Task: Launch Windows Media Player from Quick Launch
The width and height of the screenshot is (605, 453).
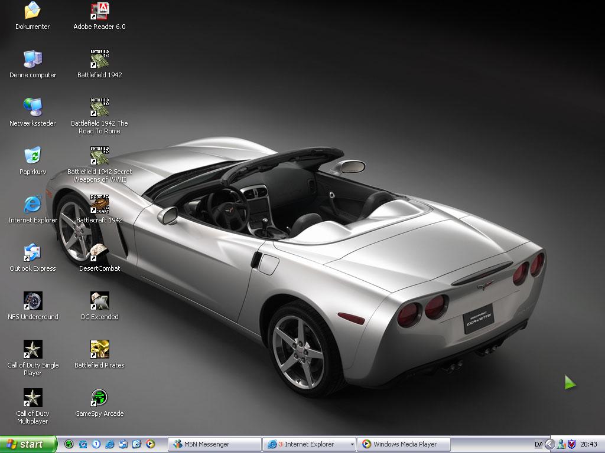Action: click(x=150, y=444)
